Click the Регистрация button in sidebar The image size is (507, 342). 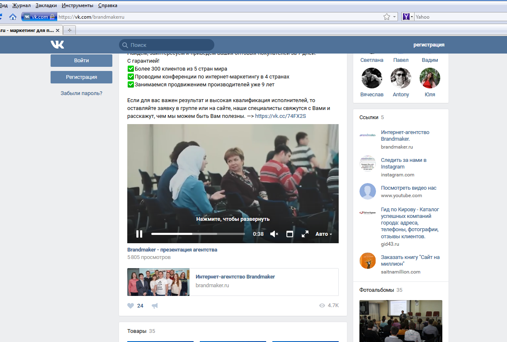click(81, 77)
